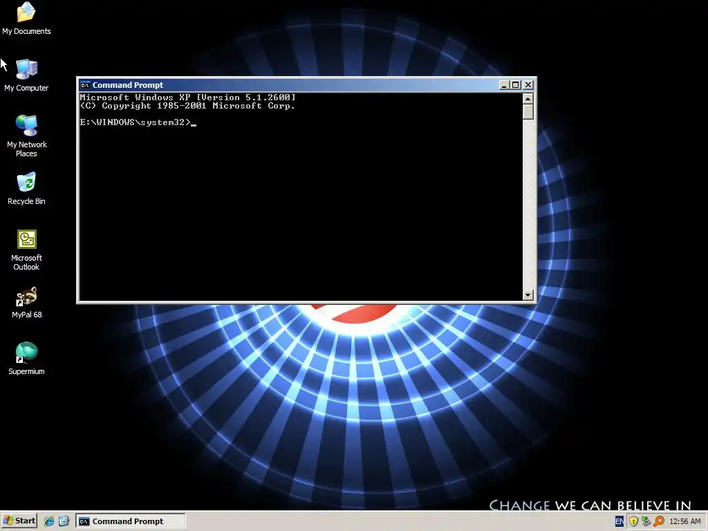
Task: Click the Microsoft Windows XP version line
Action: click(x=187, y=97)
